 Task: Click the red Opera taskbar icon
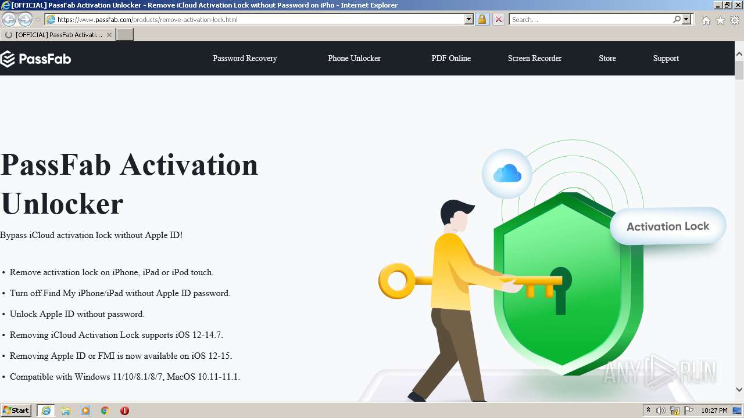point(124,410)
